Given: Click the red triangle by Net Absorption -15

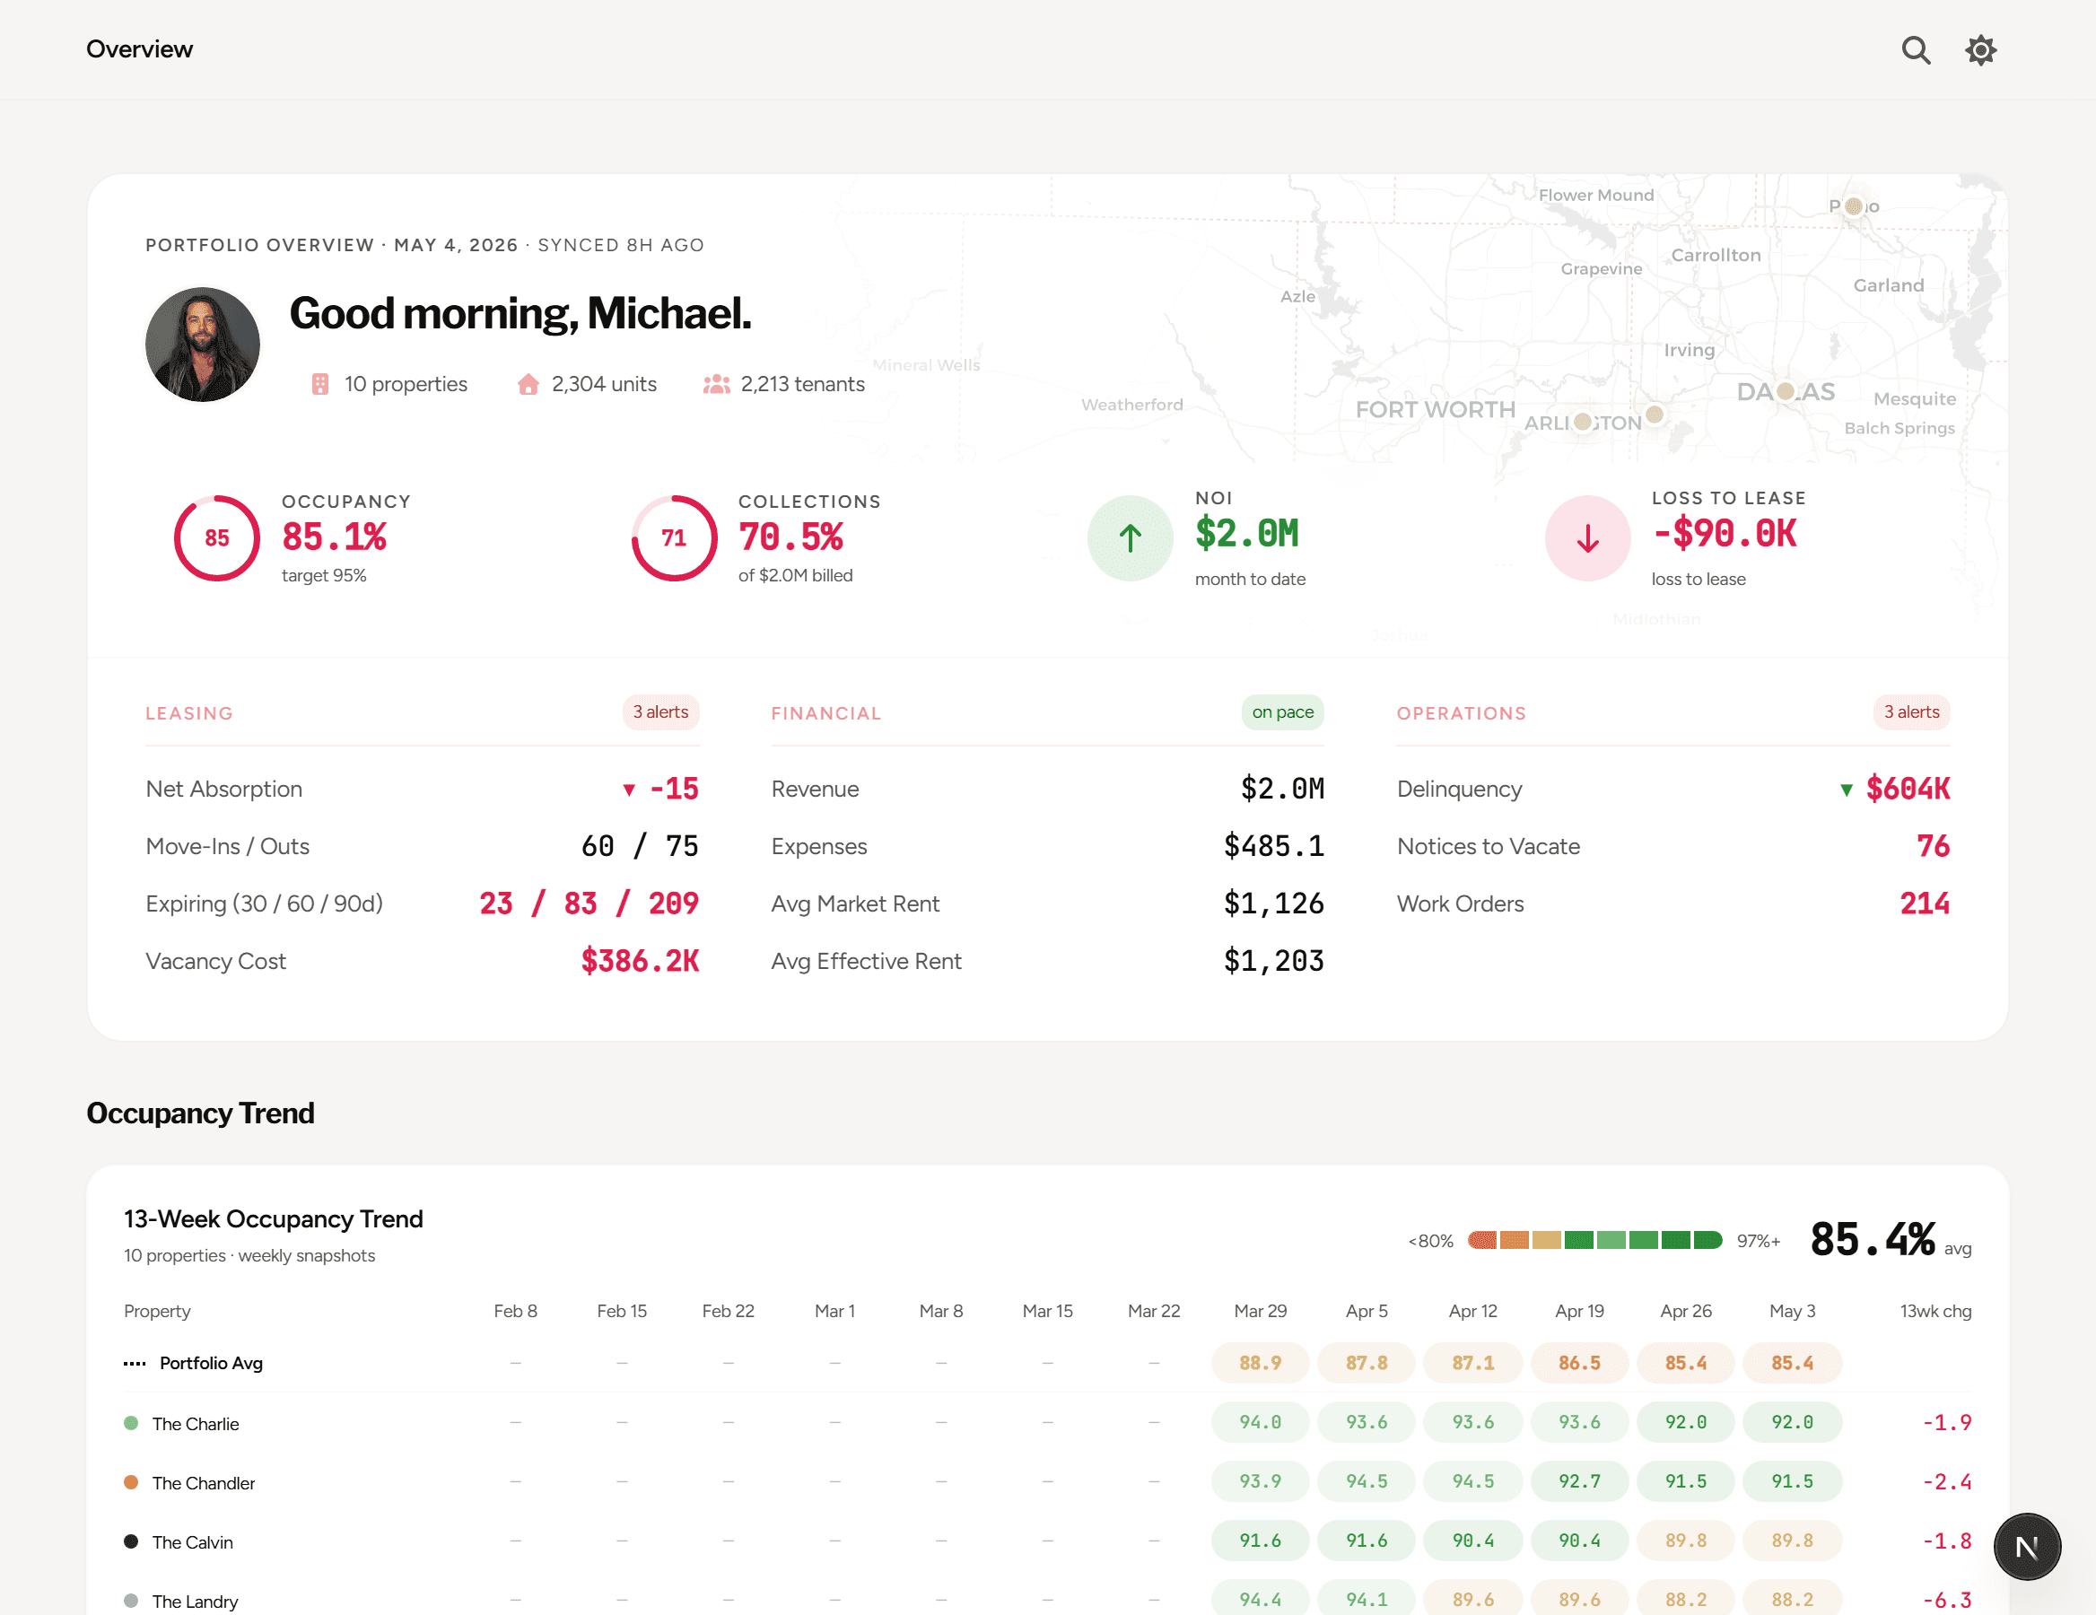Looking at the screenshot, I should pos(629,790).
